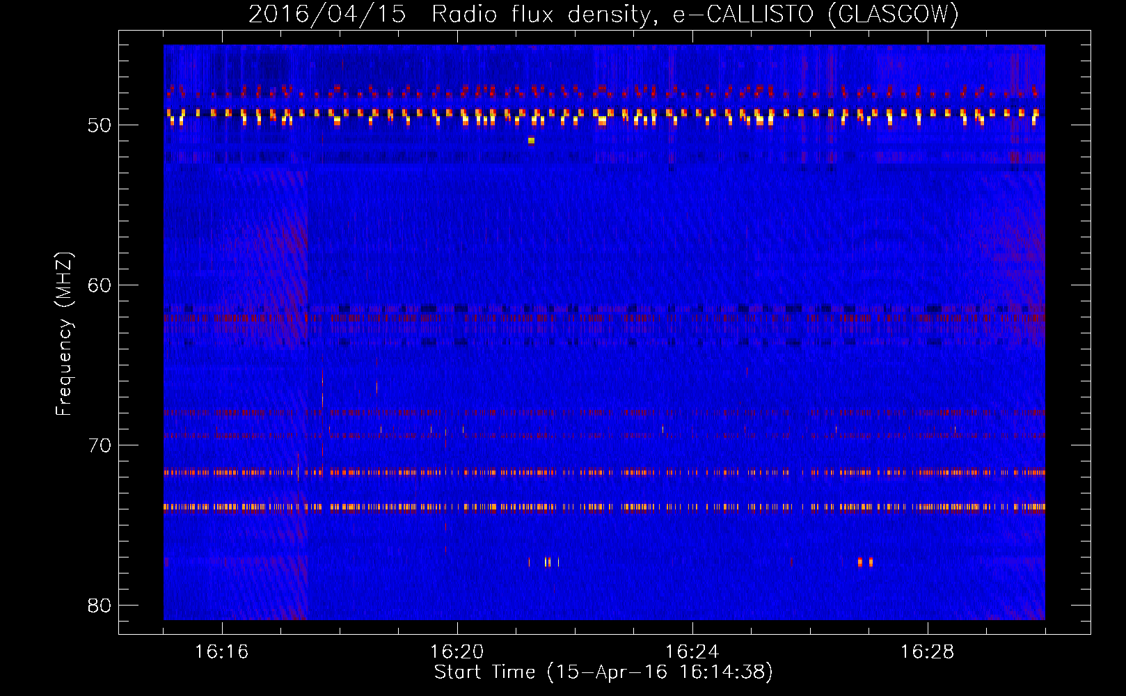The image size is (1126, 696).
Task: Click the plot title text 'Radio flux density, e-CALLISTO (GLASGOW)'
Action: click(x=695, y=14)
